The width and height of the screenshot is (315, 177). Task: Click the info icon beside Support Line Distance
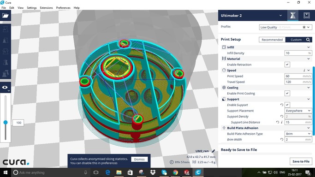point(282,122)
